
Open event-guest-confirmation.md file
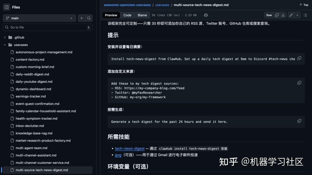tap(37, 104)
